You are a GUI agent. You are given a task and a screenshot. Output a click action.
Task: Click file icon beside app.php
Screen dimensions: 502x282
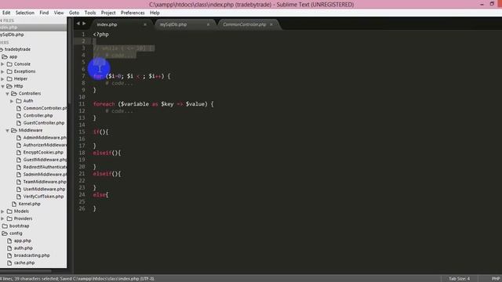point(9,240)
